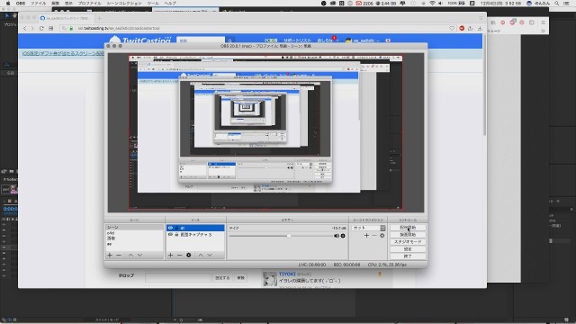Open transition properties gear icon
This screenshot has width=576, height=324.
(382, 236)
